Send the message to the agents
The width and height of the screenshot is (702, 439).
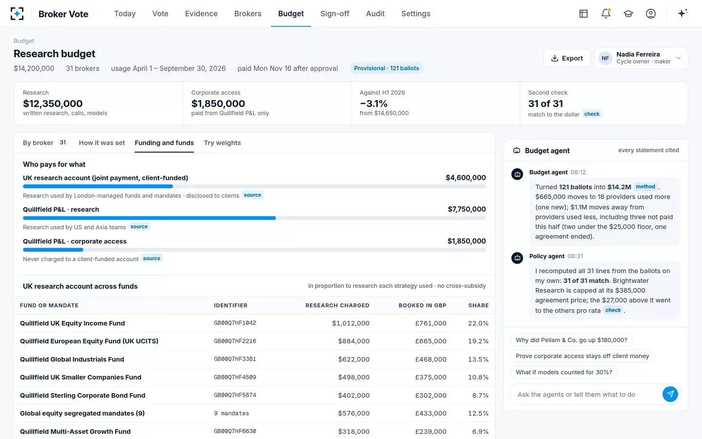point(670,394)
